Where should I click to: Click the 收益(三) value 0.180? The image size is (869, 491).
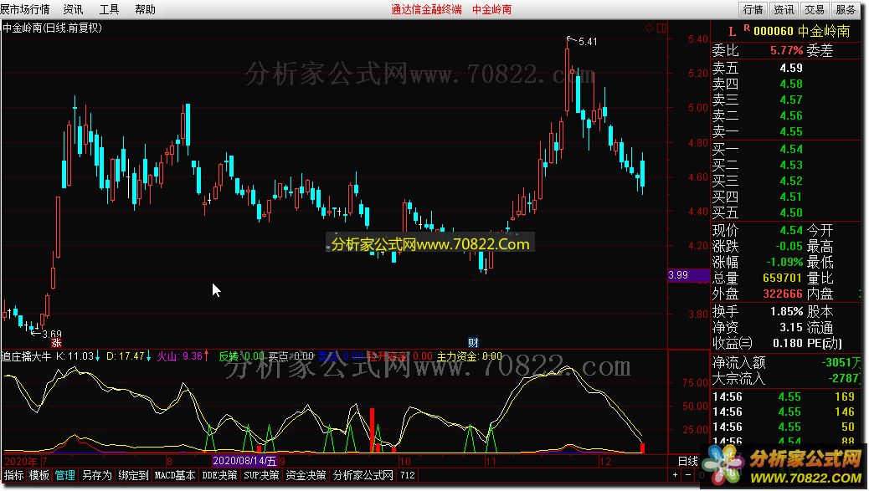788,343
